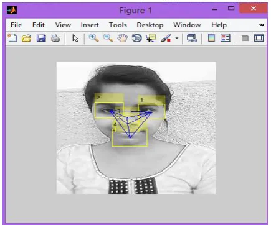Enable the Pan hand tool
This screenshot has width=271, height=225.
(x=123, y=39)
